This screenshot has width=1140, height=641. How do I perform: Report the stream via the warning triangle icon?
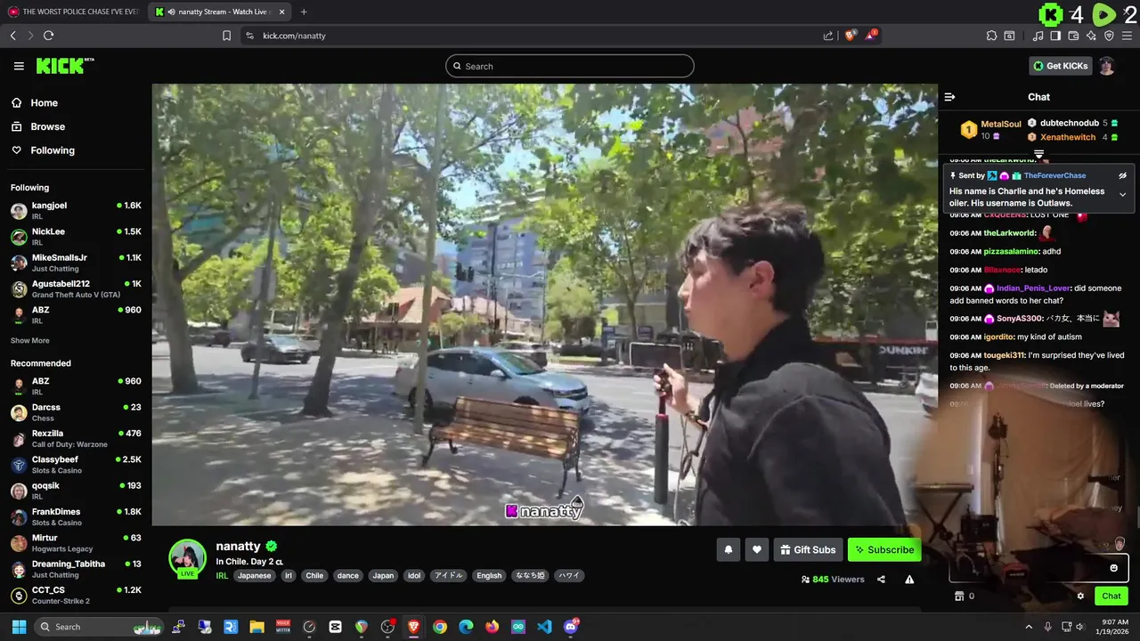click(x=909, y=579)
